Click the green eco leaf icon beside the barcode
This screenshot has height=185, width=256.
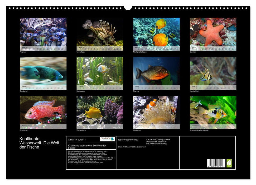point(229,163)
